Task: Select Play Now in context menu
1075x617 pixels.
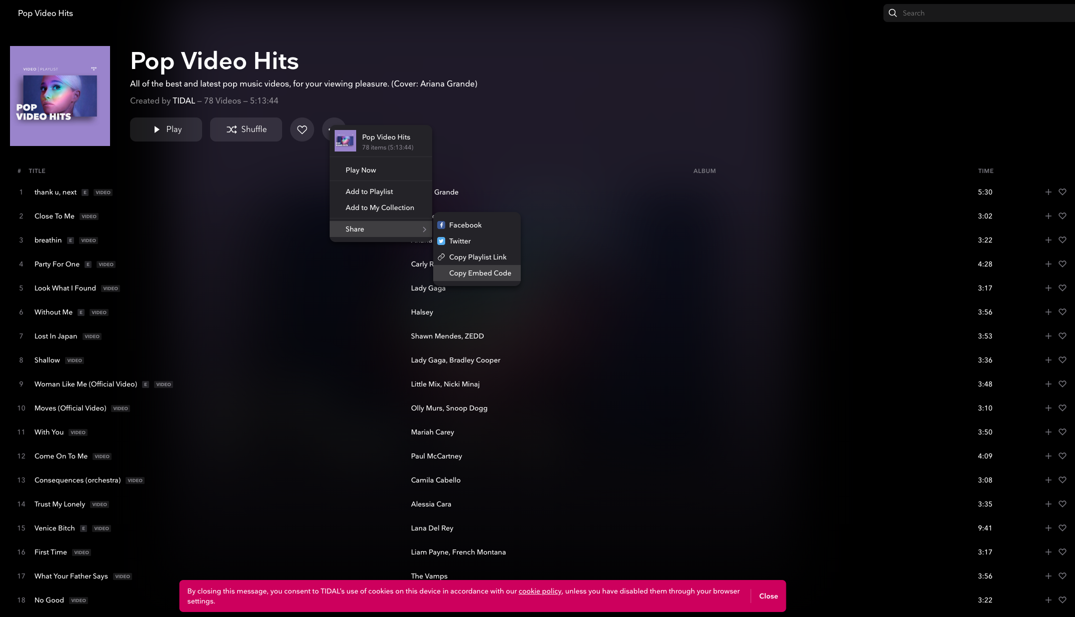Action: tap(381, 170)
